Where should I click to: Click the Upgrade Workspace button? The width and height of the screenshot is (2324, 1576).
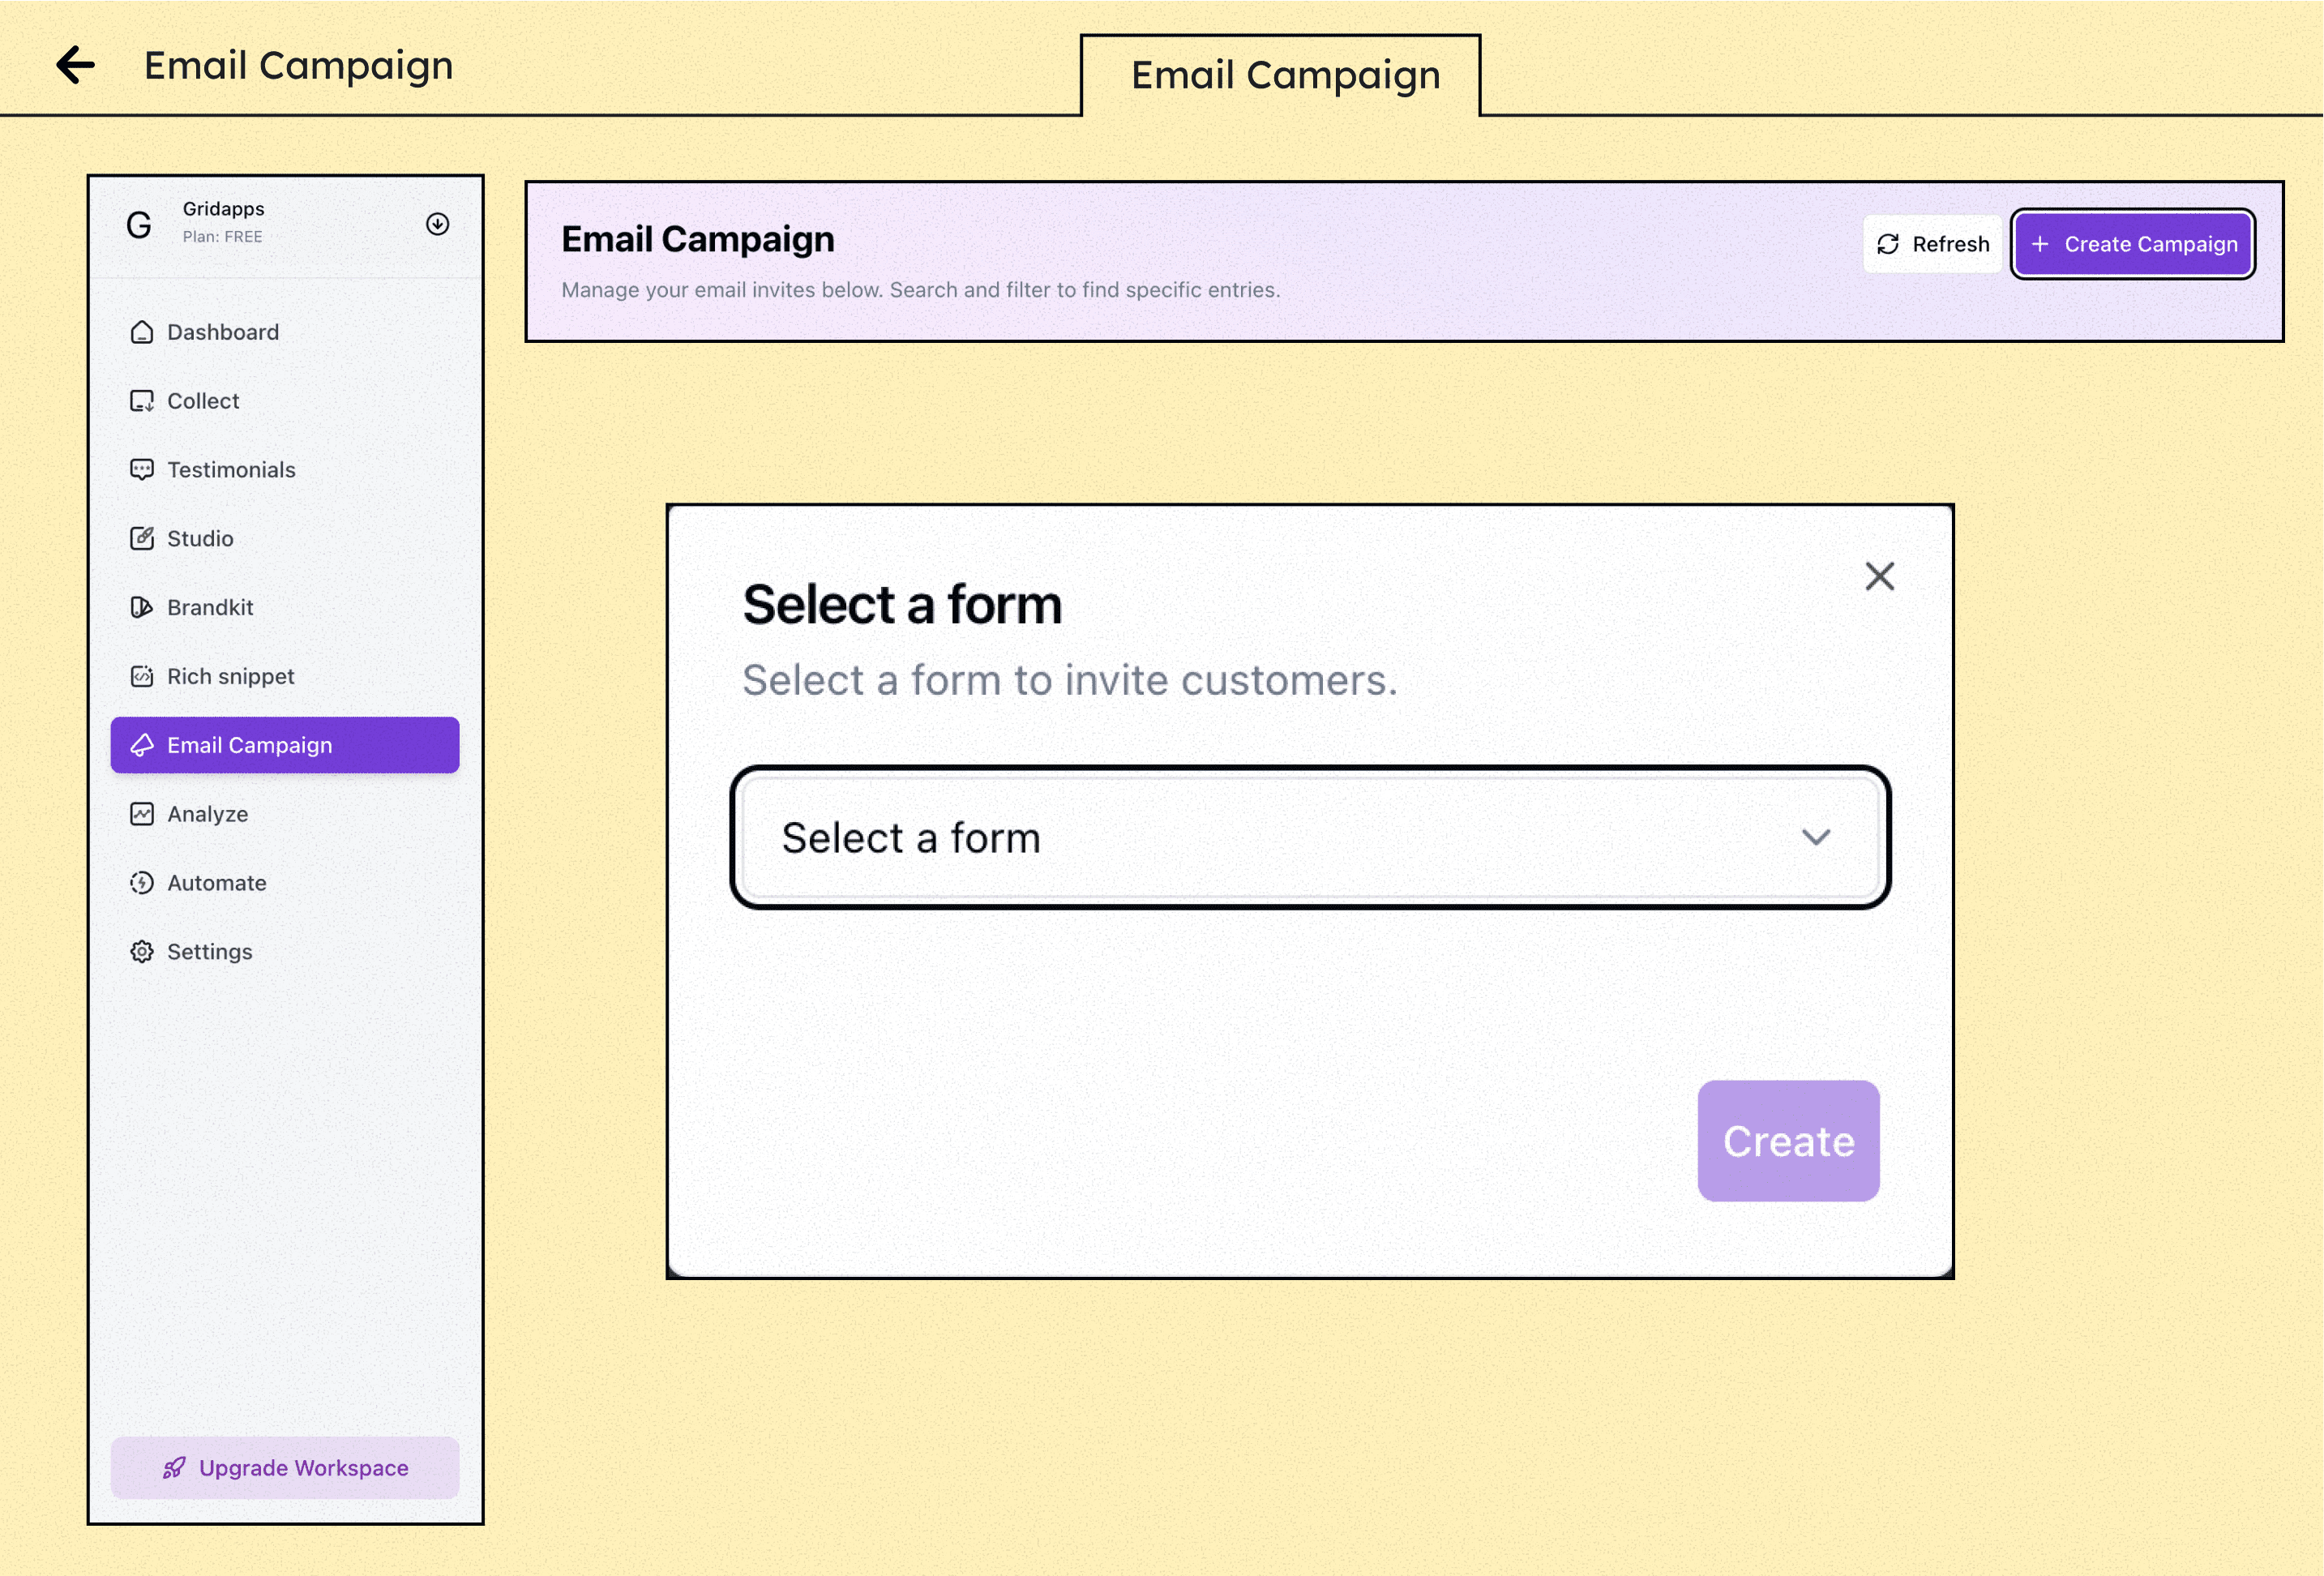(285, 1467)
